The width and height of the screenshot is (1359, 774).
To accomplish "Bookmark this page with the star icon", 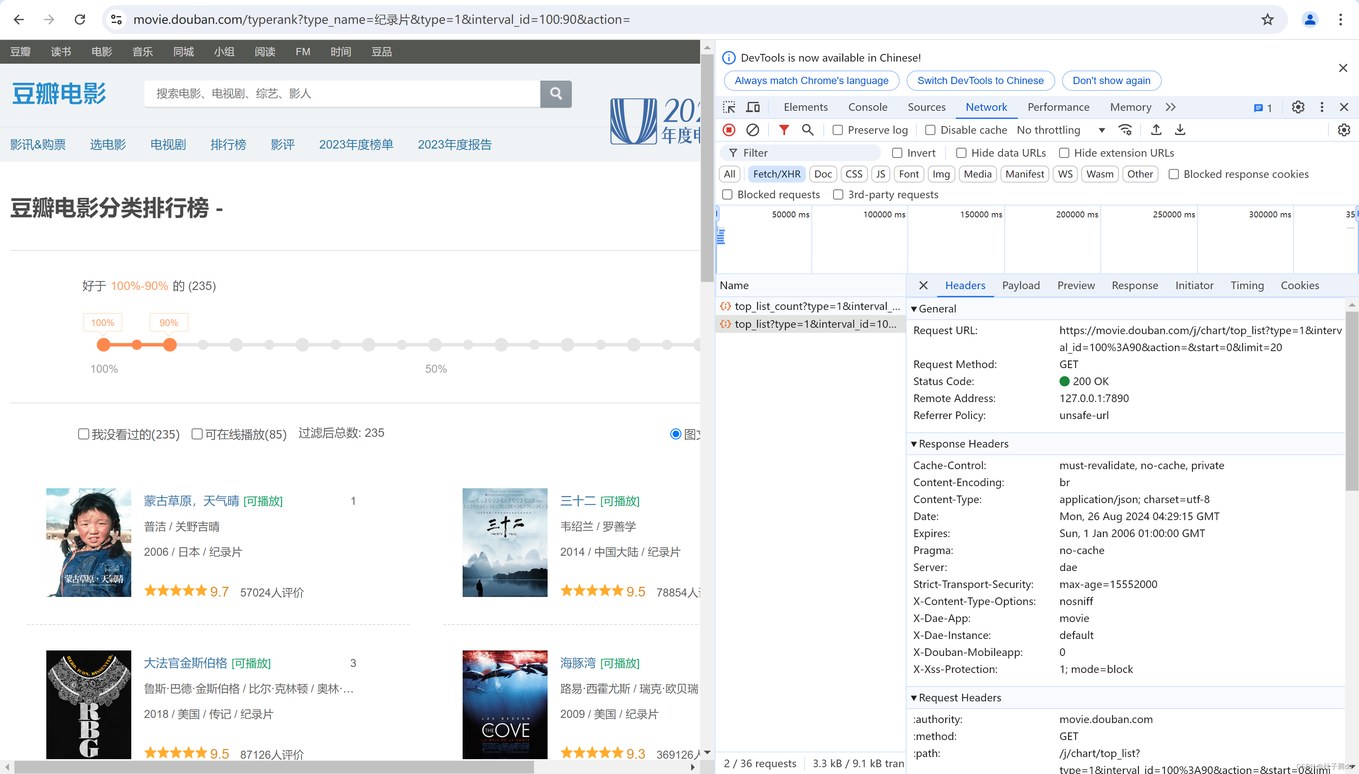I will [1268, 20].
